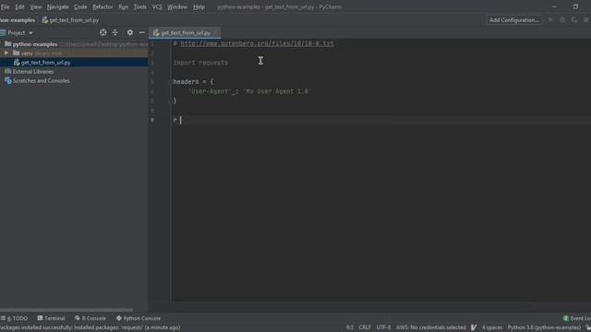
Task: Click the green Run icon in toolbar
Action: pyautogui.click(x=550, y=20)
